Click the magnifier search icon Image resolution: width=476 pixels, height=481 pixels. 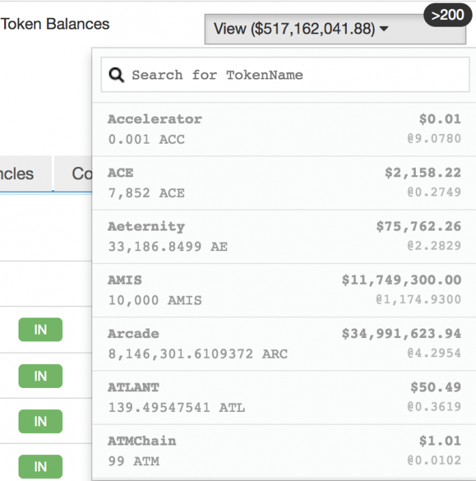tap(116, 75)
